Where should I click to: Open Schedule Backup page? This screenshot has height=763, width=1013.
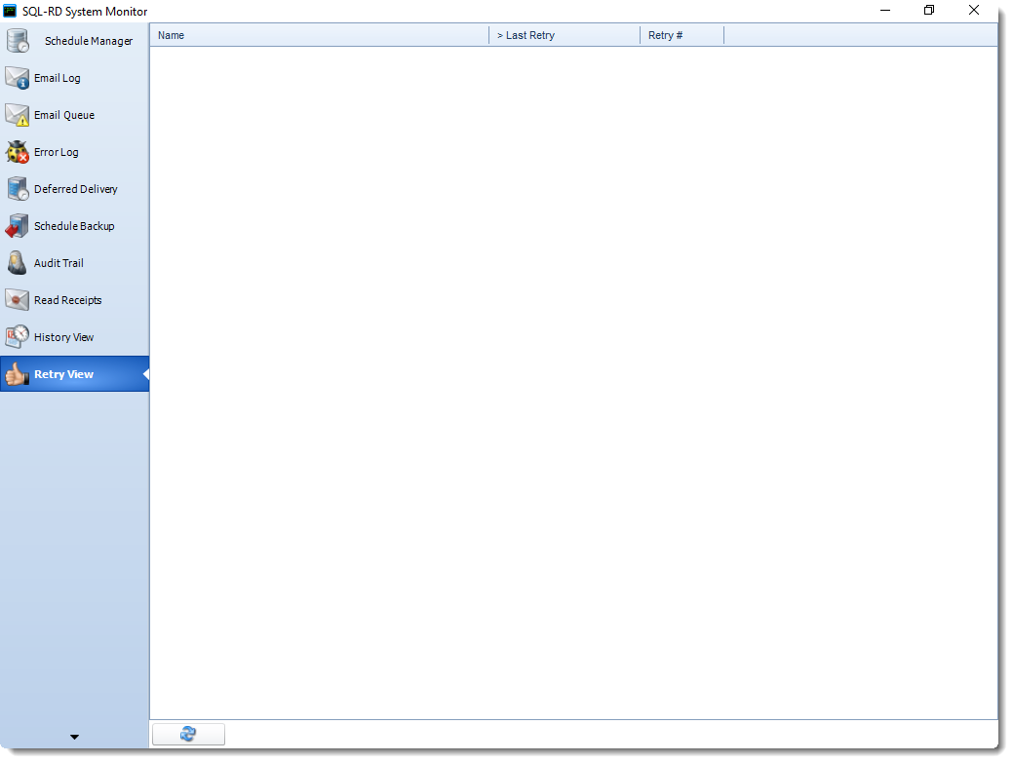[75, 226]
